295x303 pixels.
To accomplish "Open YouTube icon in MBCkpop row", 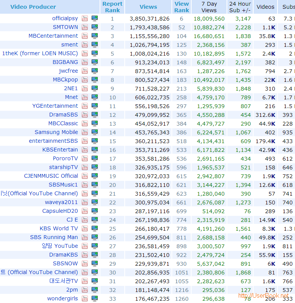I will coord(85,80).
